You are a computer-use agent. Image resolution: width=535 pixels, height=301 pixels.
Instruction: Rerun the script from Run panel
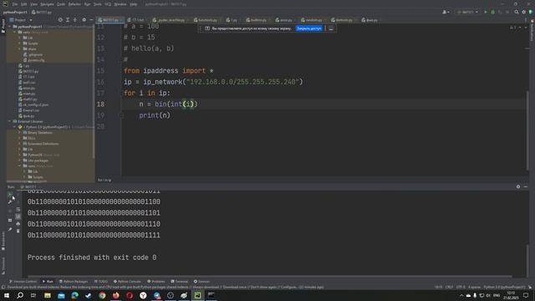coord(10,194)
